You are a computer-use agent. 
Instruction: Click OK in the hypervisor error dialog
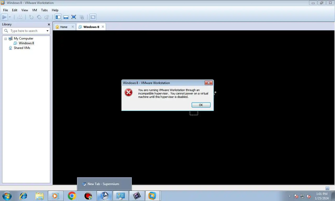(x=201, y=105)
